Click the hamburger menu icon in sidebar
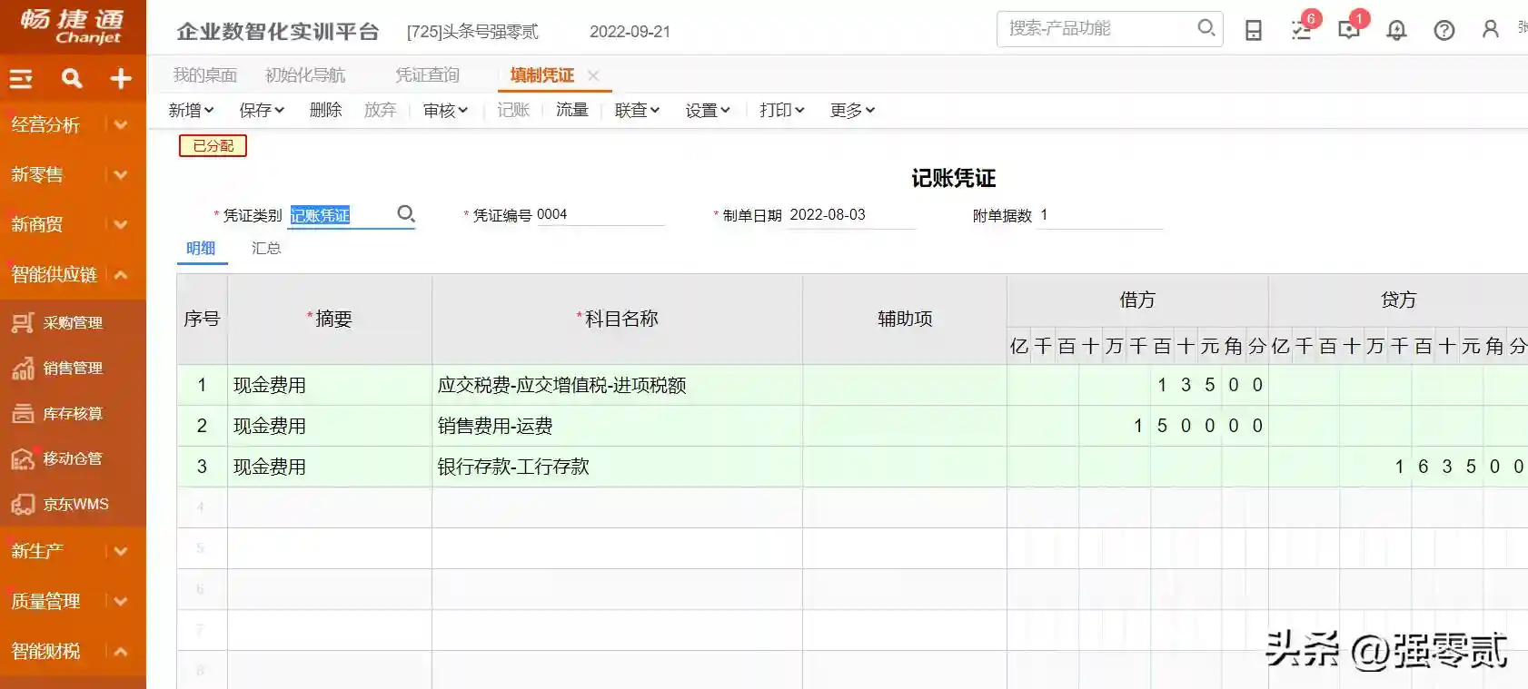The image size is (1528, 689). click(x=21, y=79)
